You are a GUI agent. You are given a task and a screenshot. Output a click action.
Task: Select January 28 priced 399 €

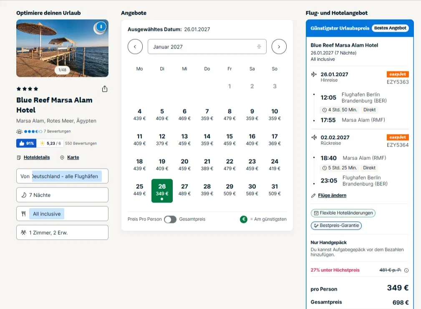207,190
